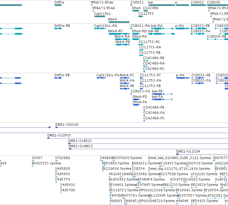The width and height of the screenshot is (228, 205).
Task: Select the CG11753-RA transcript label
Action: [150, 47]
